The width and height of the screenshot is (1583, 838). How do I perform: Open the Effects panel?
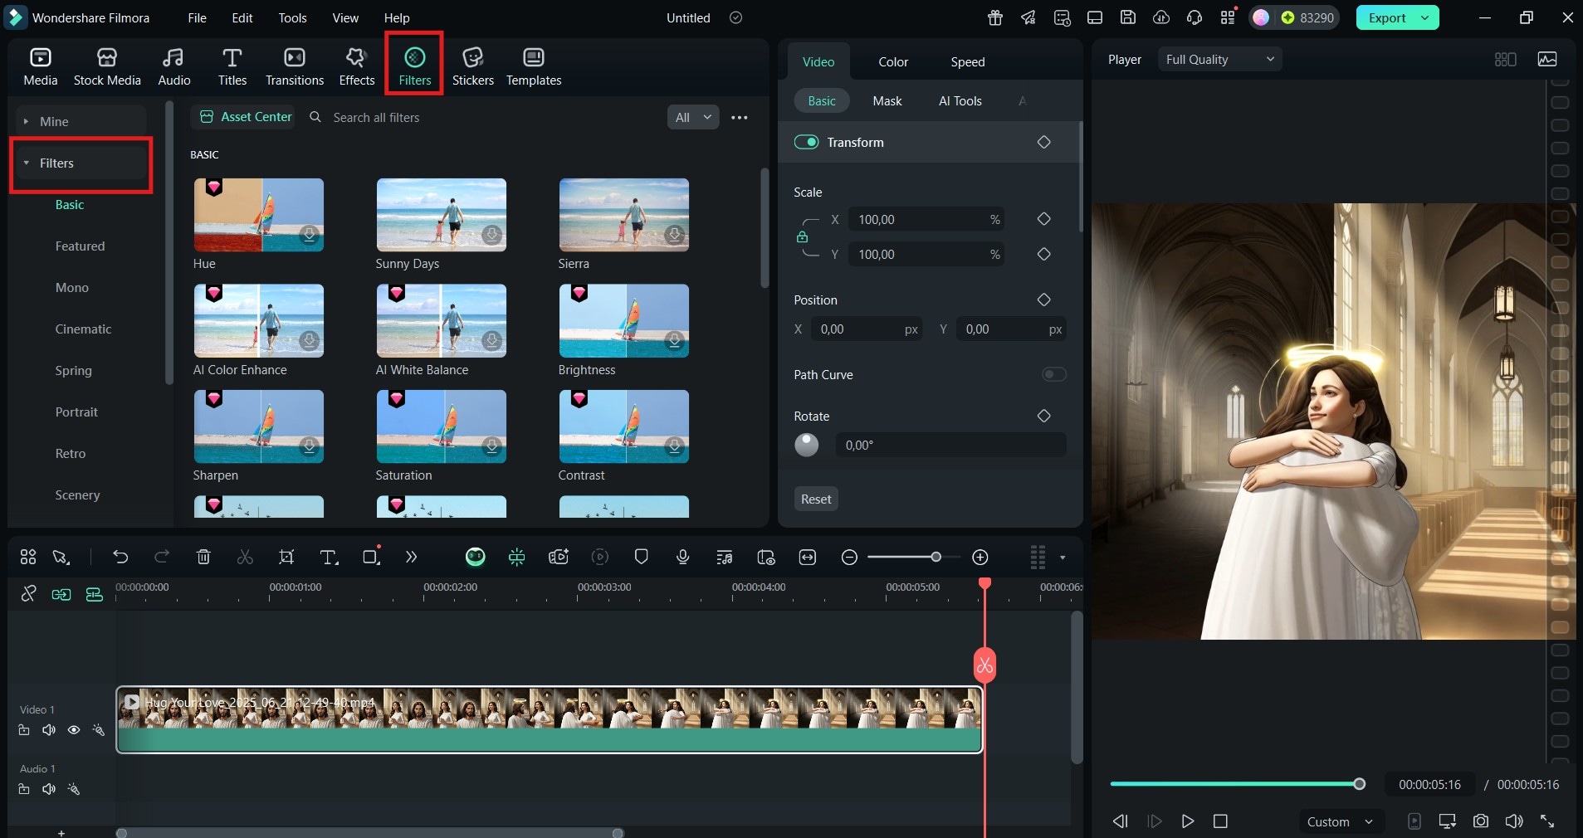pos(357,66)
